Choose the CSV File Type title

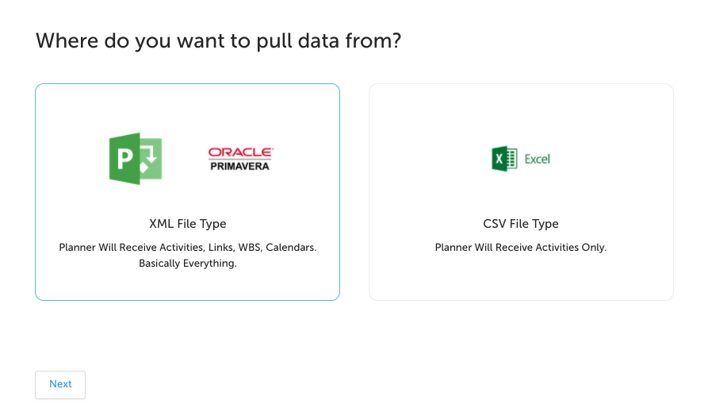pyautogui.click(x=521, y=224)
